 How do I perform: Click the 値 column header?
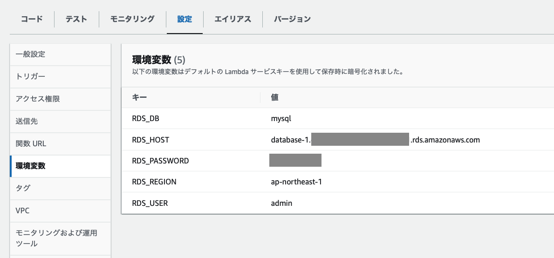pos(275,97)
